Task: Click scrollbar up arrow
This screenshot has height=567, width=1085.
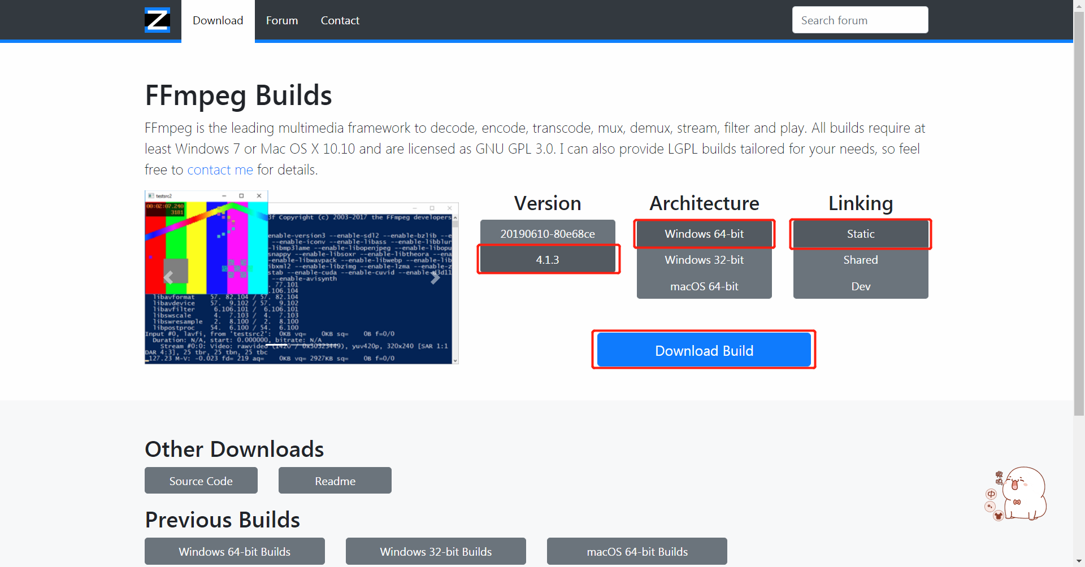Action: point(1079,6)
